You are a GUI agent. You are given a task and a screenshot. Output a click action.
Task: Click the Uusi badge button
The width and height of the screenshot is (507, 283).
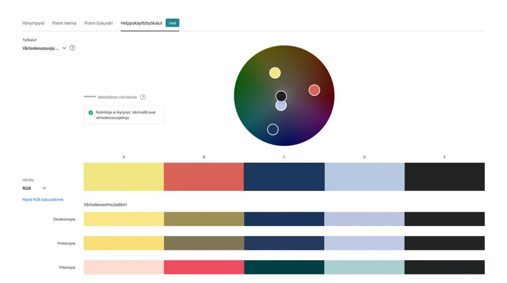(172, 23)
